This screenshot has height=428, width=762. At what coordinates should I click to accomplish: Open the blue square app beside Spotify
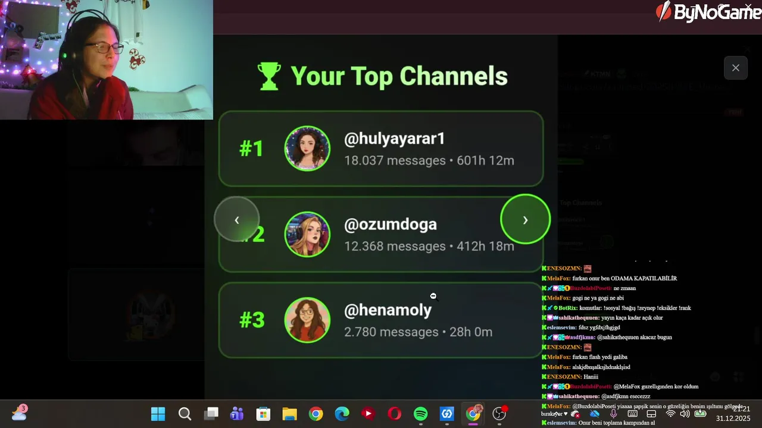446,414
